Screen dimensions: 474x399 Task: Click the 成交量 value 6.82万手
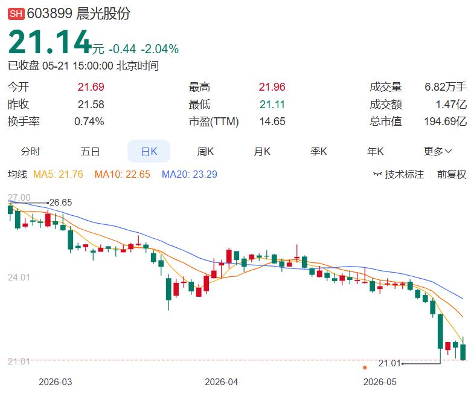coord(445,87)
